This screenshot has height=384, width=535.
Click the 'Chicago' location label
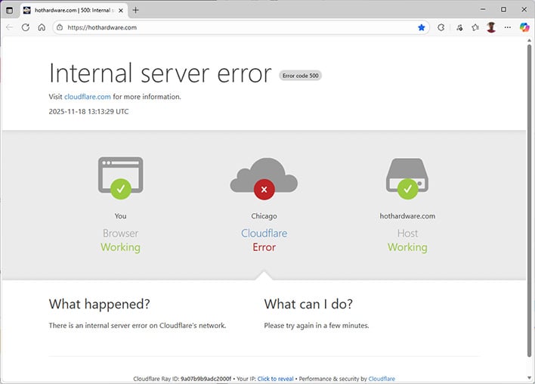(x=264, y=216)
